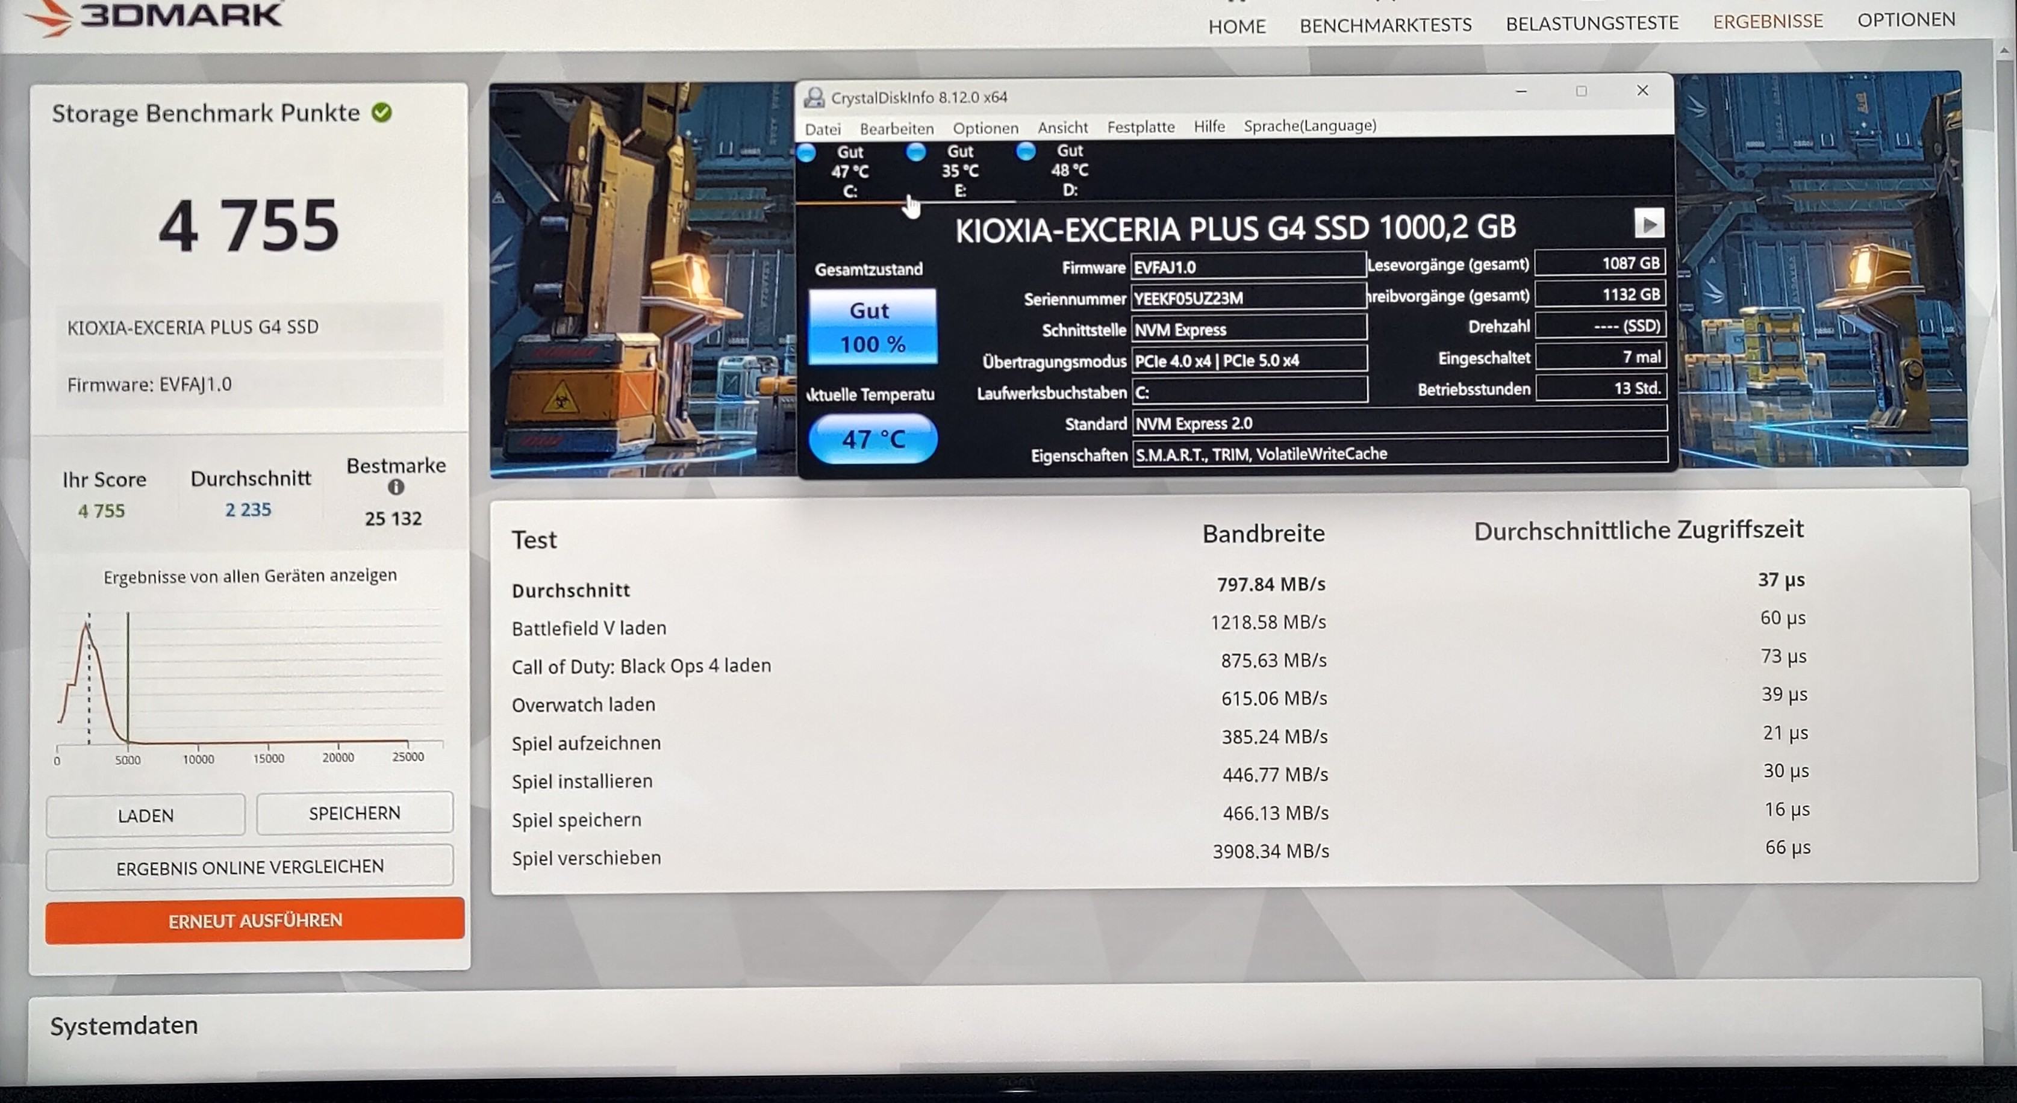Close the CrystalDiskInfo window
The image size is (2017, 1103).
tap(1643, 91)
